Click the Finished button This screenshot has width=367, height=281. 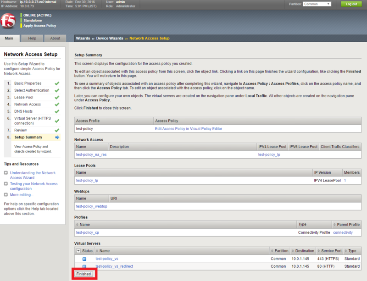83,274
